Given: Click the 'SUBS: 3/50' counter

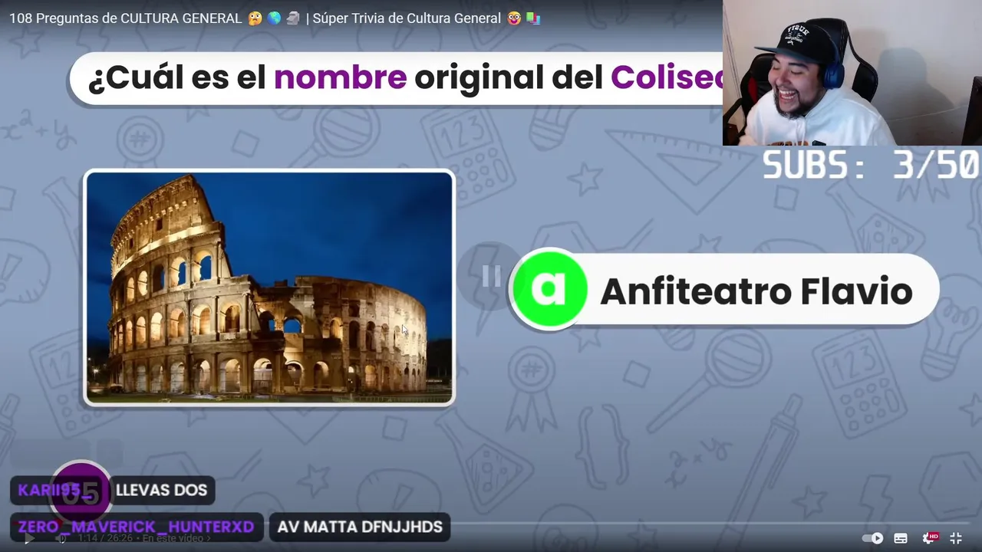Looking at the screenshot, I should 871,165.
